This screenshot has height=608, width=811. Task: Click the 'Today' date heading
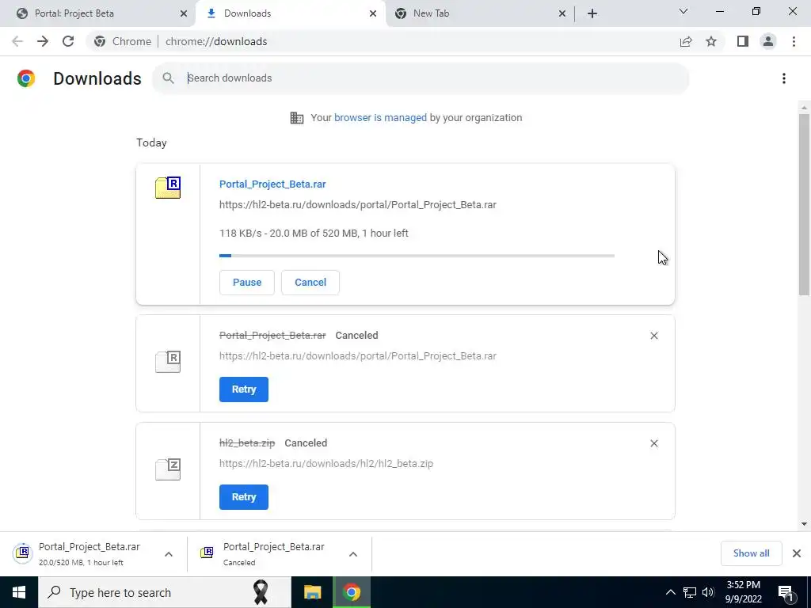tap(151, 142)
